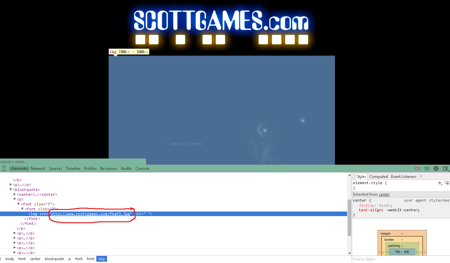450x263 pixels.
Task: Open DevTools settings gear
Action: [436, 169]
